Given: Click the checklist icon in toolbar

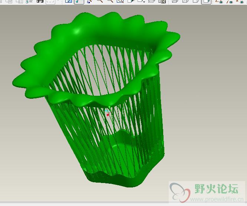Looking at the screenshot, I should coord(29,1).
